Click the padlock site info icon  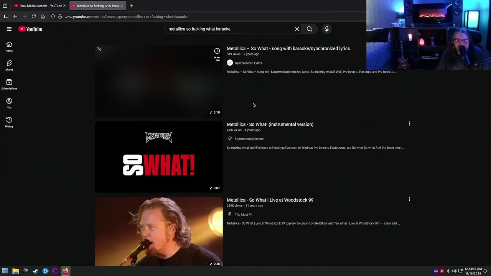[x=60, y=16]
